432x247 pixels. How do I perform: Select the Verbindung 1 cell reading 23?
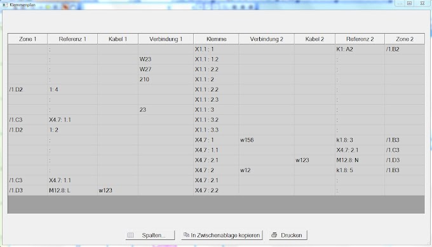click(166, 110)
